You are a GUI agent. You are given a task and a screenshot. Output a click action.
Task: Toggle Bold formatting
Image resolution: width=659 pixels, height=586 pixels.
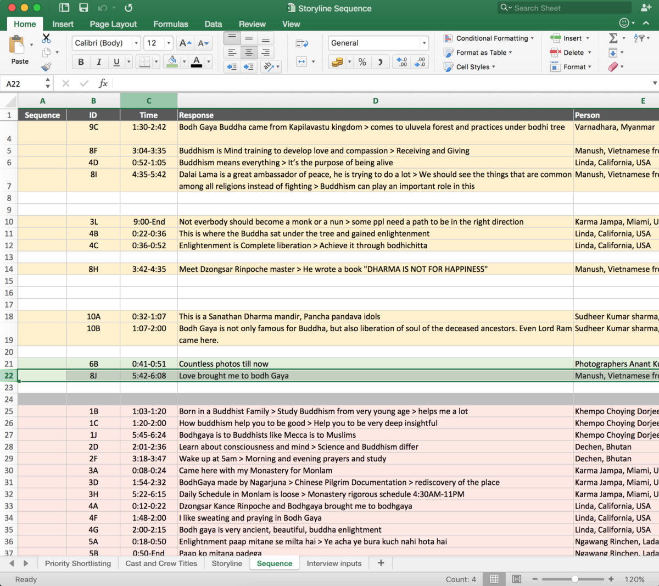point(81,62)
